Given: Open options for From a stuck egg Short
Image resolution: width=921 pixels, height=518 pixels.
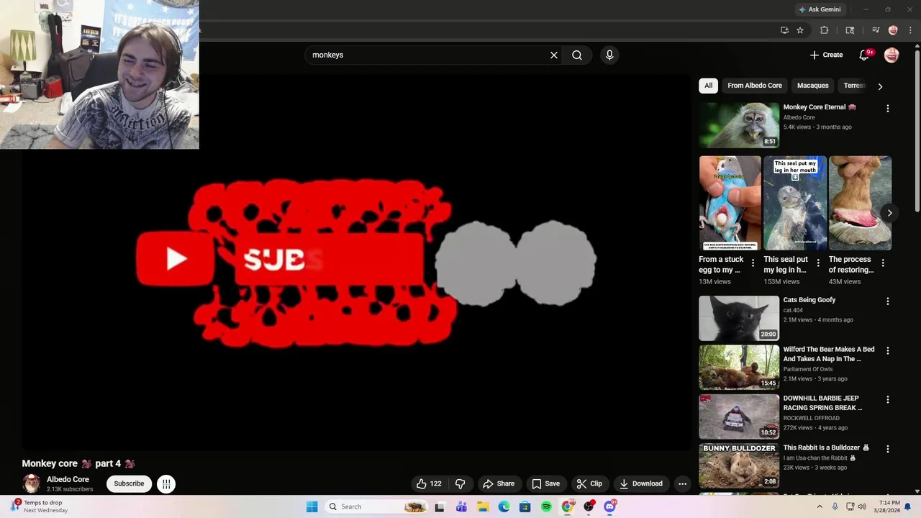Looking at the screenshot, I should click(753, 263).
